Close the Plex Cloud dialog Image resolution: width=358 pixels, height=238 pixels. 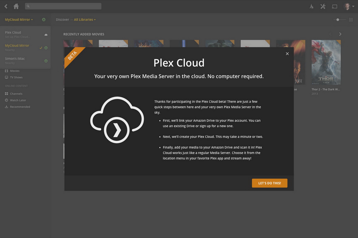click(287, 54)
